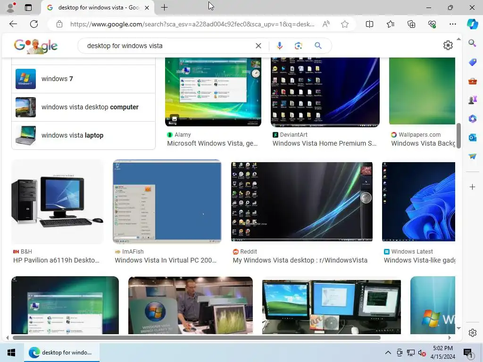Open the Favorites list
This screenshot has width=483, height=362.
[390, 24]
